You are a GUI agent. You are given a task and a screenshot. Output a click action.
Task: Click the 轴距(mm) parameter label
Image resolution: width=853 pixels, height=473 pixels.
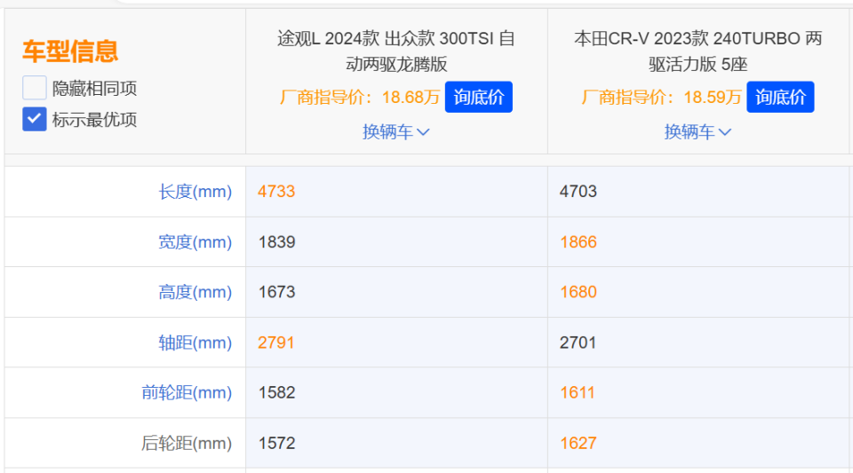(x=195, y=343)
